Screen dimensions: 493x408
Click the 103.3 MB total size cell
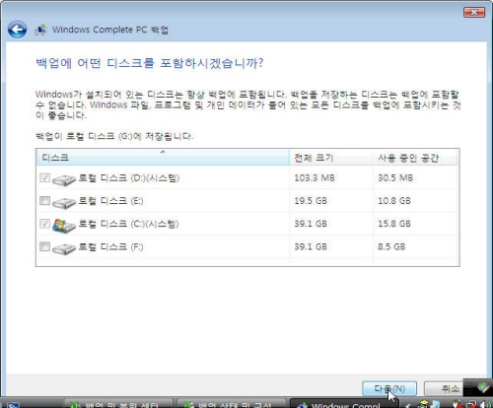(315, 178)
